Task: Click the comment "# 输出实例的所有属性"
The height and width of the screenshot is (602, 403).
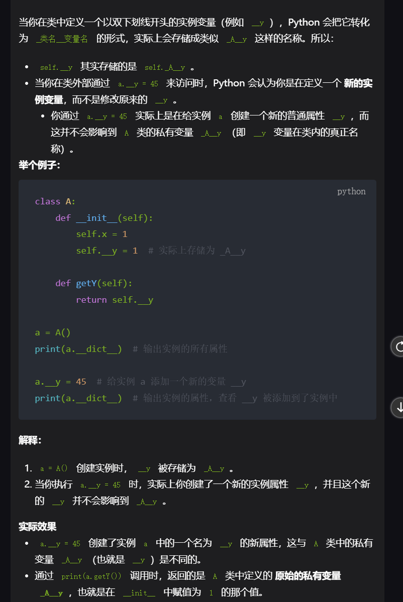Action: pyautogui.click(x=180, y=349)
